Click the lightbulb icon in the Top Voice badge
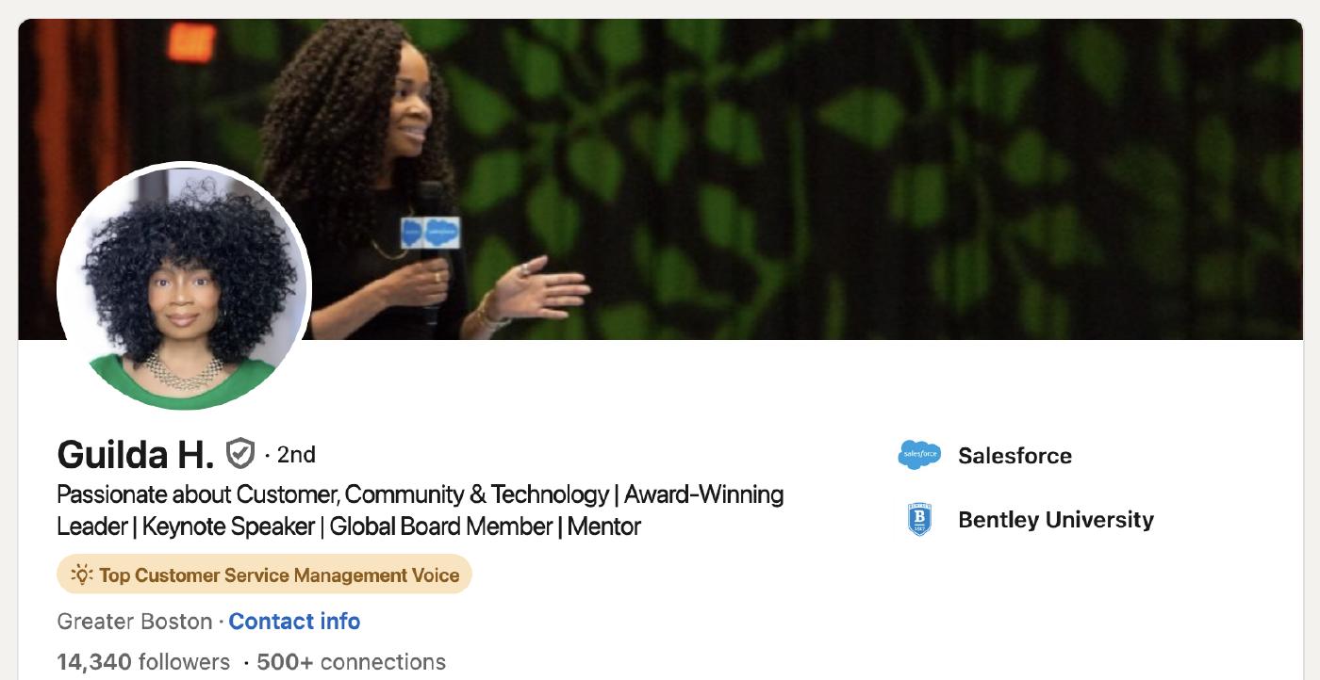1320x680 pixels. point(82,575)
